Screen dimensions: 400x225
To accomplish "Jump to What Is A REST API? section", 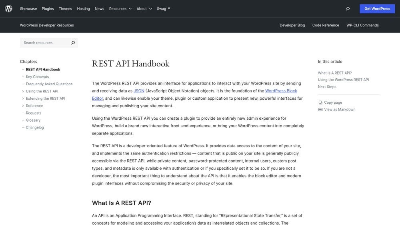I will click(335, 73).
